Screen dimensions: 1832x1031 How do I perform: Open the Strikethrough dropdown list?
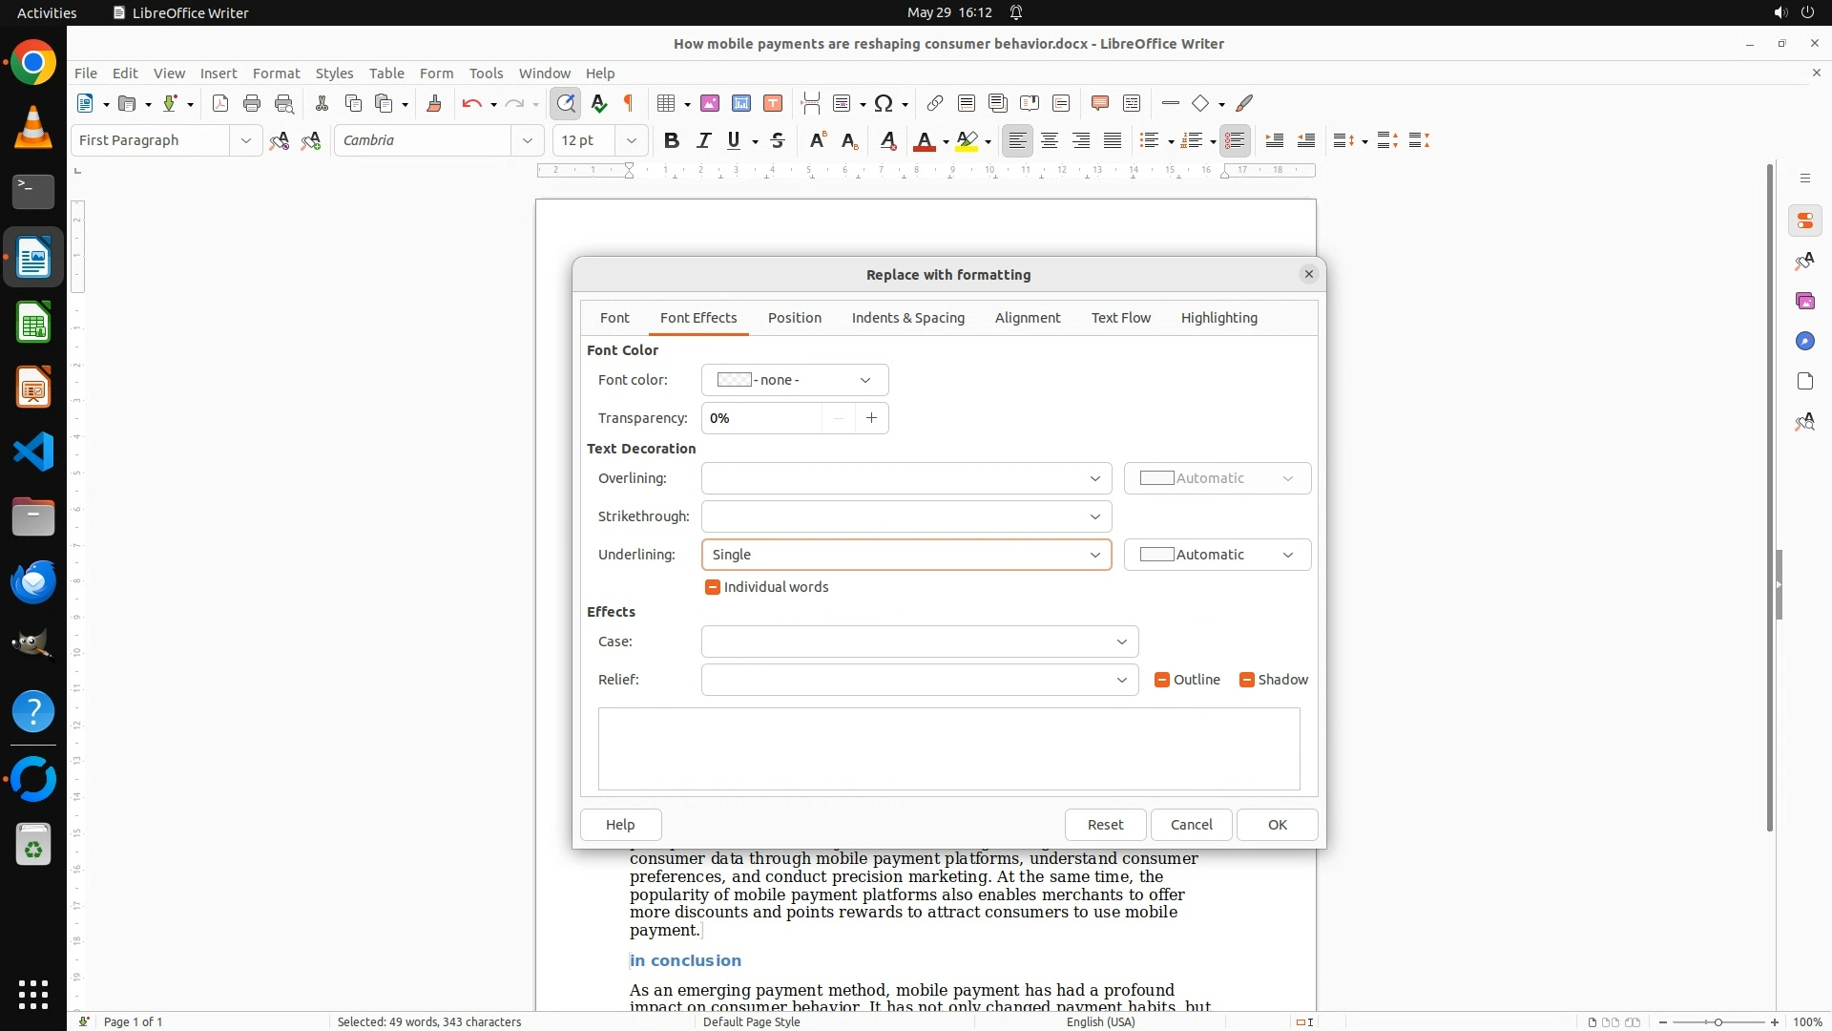click(1094, 516)
